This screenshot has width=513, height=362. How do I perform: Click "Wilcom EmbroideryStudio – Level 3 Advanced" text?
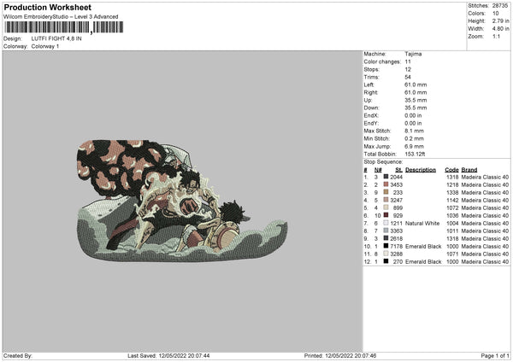(61, 17)
